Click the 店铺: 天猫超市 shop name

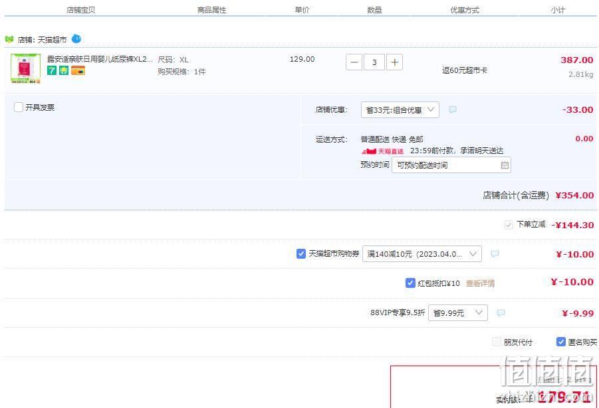point(42,40)
